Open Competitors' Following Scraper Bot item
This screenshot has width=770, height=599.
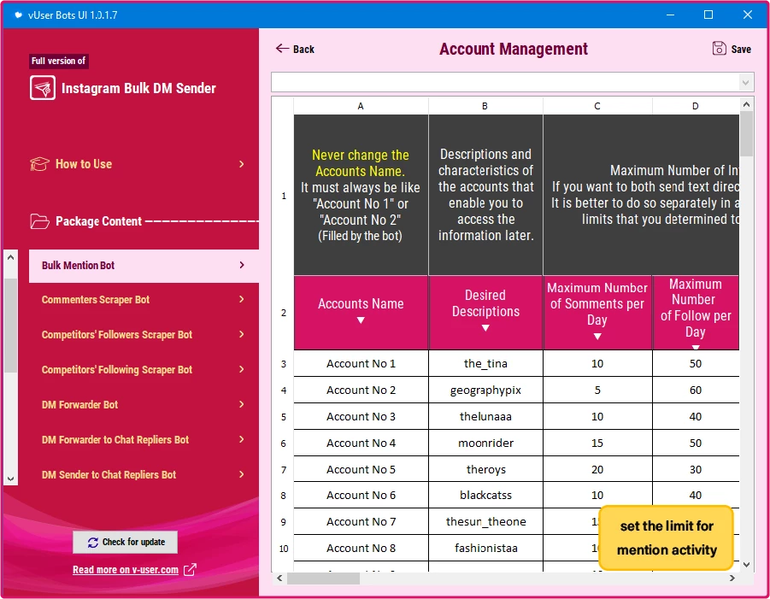pos(144,370)
